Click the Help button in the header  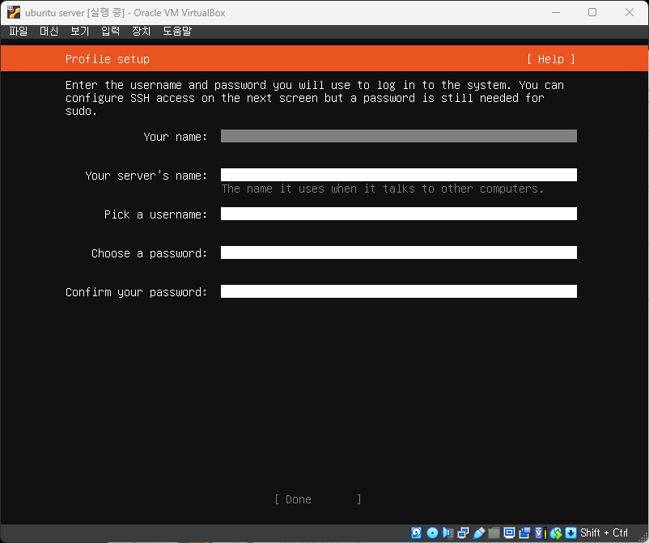[x=551, y=59]
